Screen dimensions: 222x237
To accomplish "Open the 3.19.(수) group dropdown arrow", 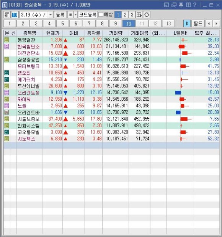I will click(x=51, y=15).
